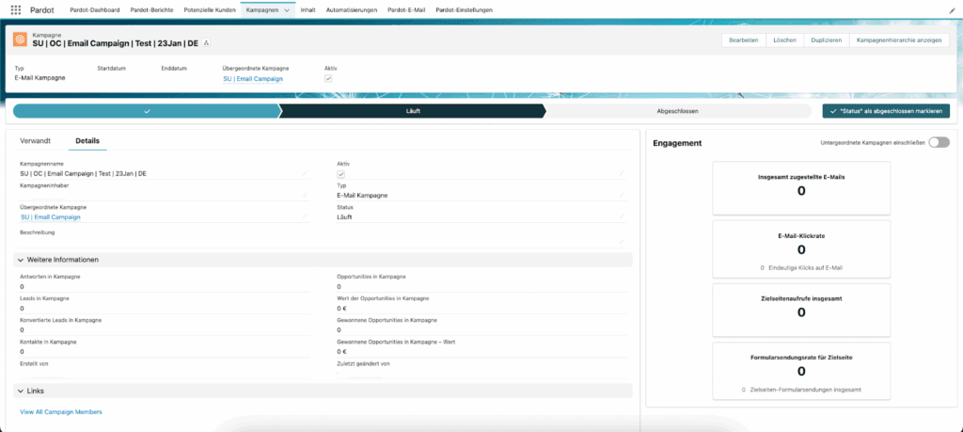
Task: Click the Gewonnene Opportunities in Kampagne – Wert label
Action: (x=396, y=342)
